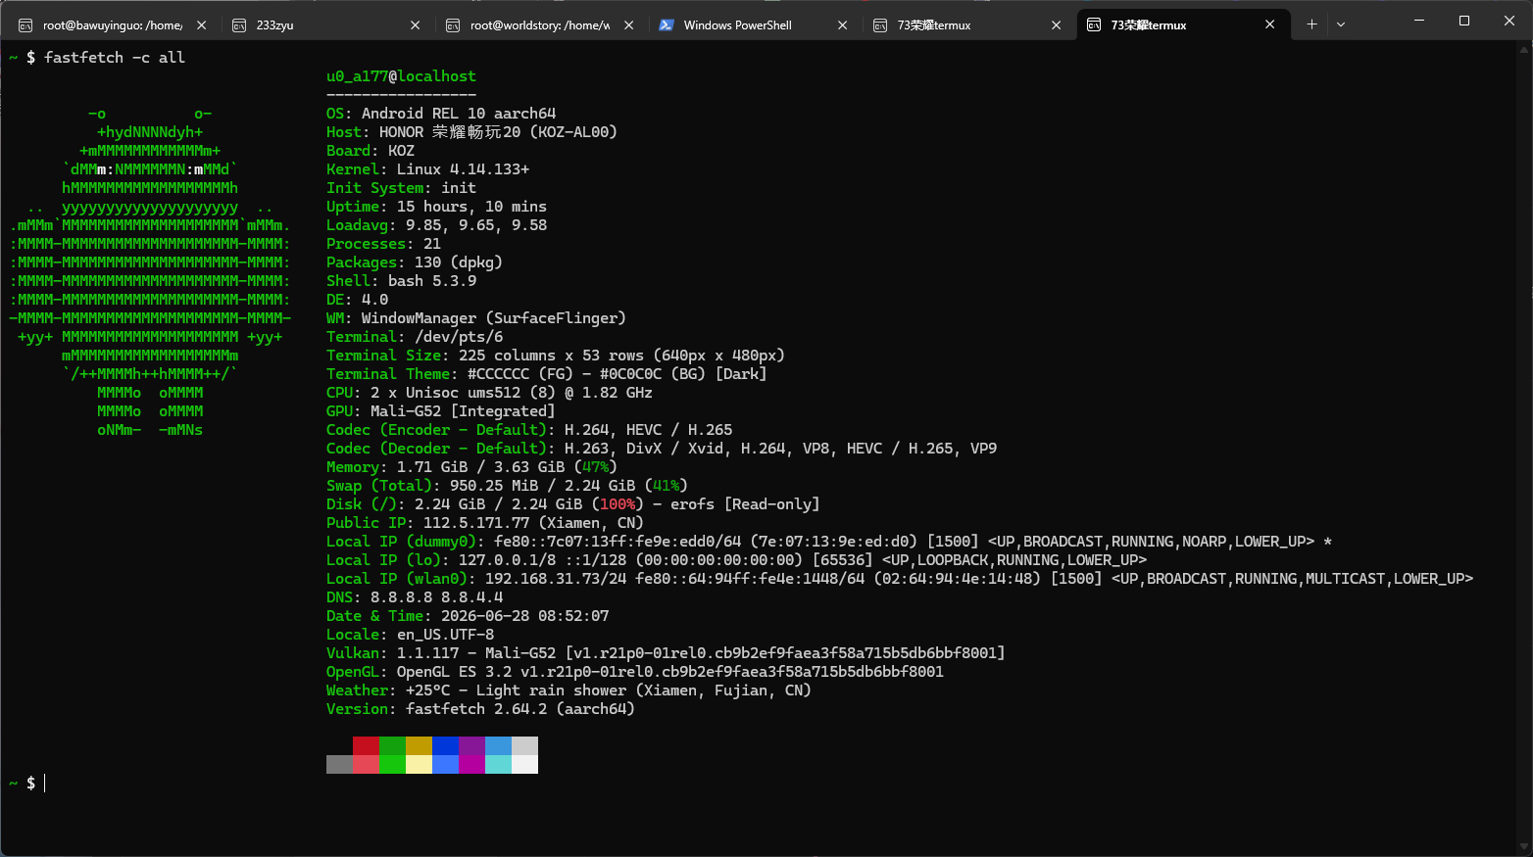Viewport: 1533px width, 857px height.
Task: Click the console icon on the active termux tab
Action: pyautogui.click(x=1094, y=25)
